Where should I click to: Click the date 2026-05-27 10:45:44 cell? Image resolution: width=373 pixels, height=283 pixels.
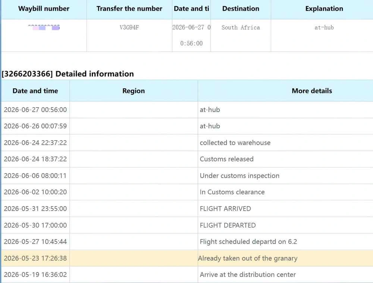tap(35, 242)
